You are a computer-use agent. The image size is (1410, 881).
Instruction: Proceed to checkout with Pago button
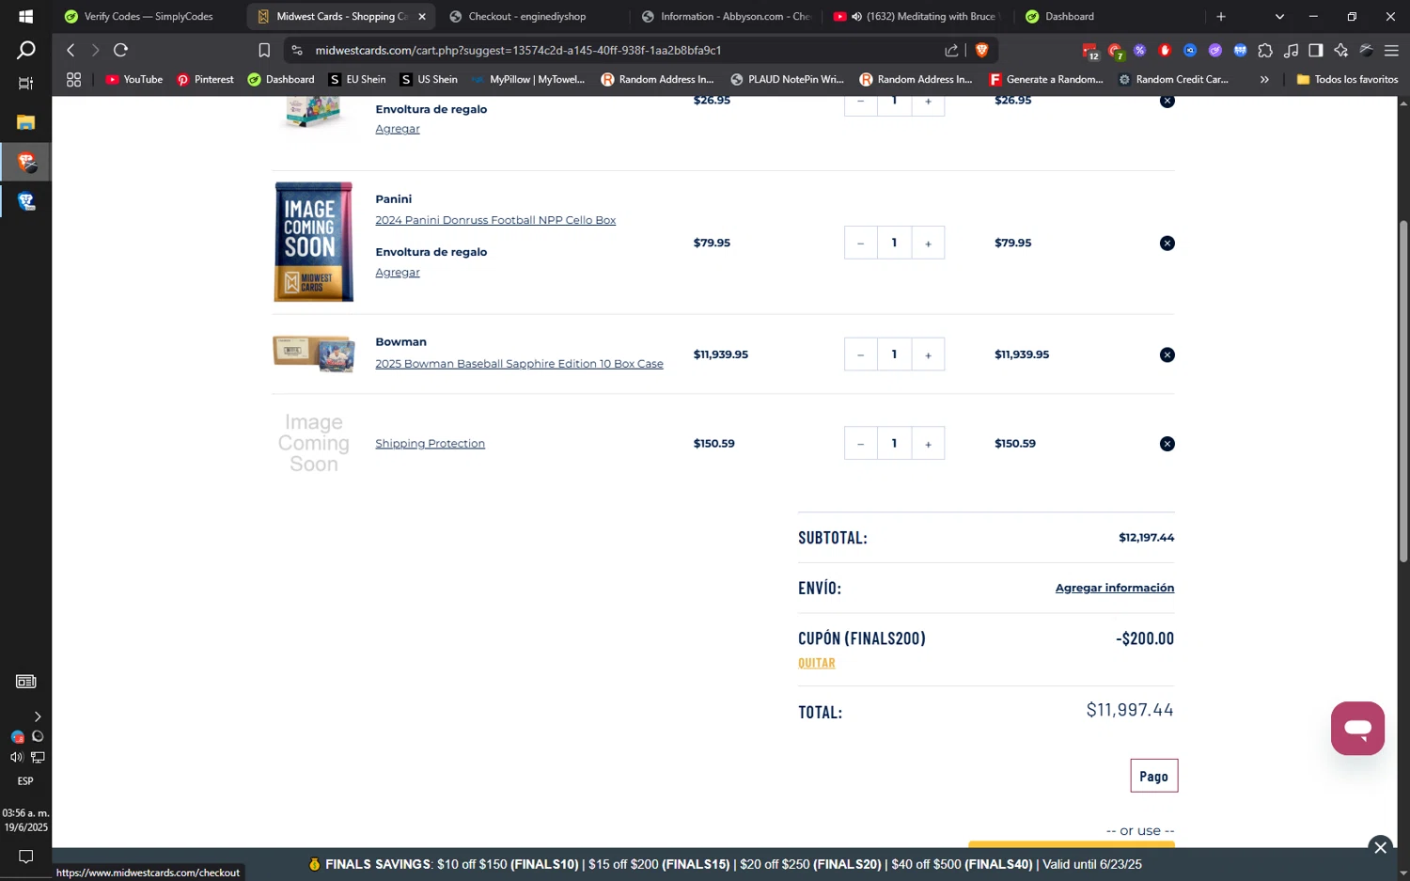pos(1153,776)
